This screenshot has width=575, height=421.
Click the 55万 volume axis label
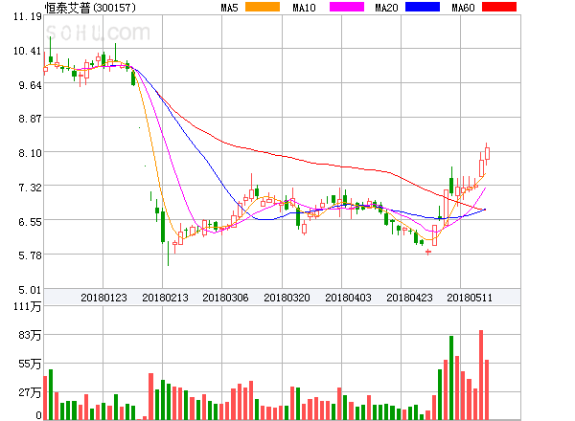(30, 364)
